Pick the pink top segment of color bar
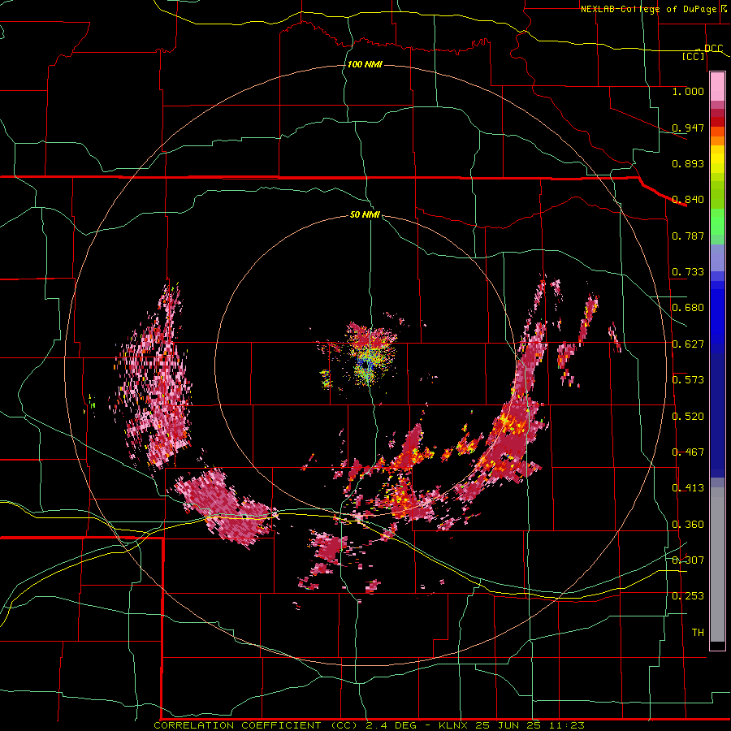The height and width of the screenshot is (731, 731). [x=717, y=86]
